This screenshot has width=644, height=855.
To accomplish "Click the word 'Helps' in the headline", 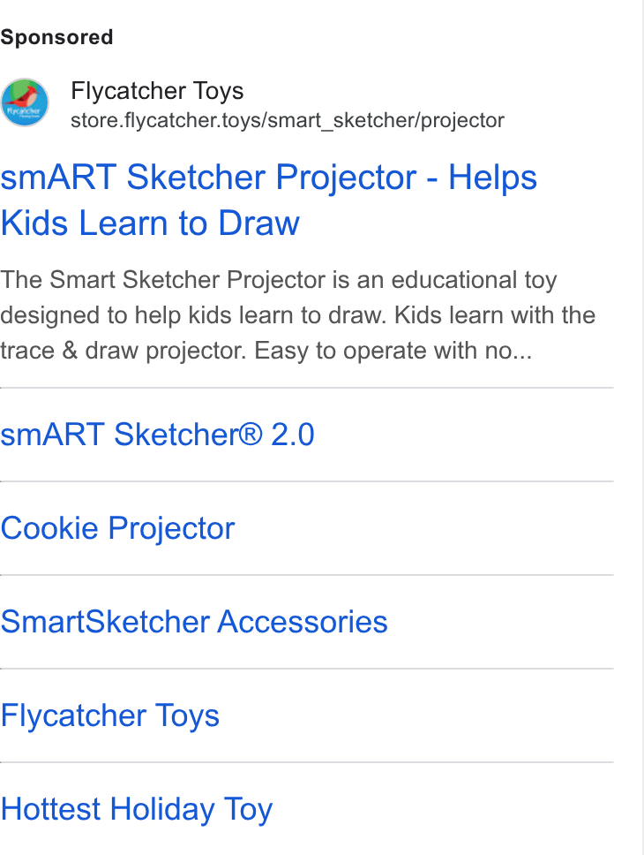I will (492, 178).
